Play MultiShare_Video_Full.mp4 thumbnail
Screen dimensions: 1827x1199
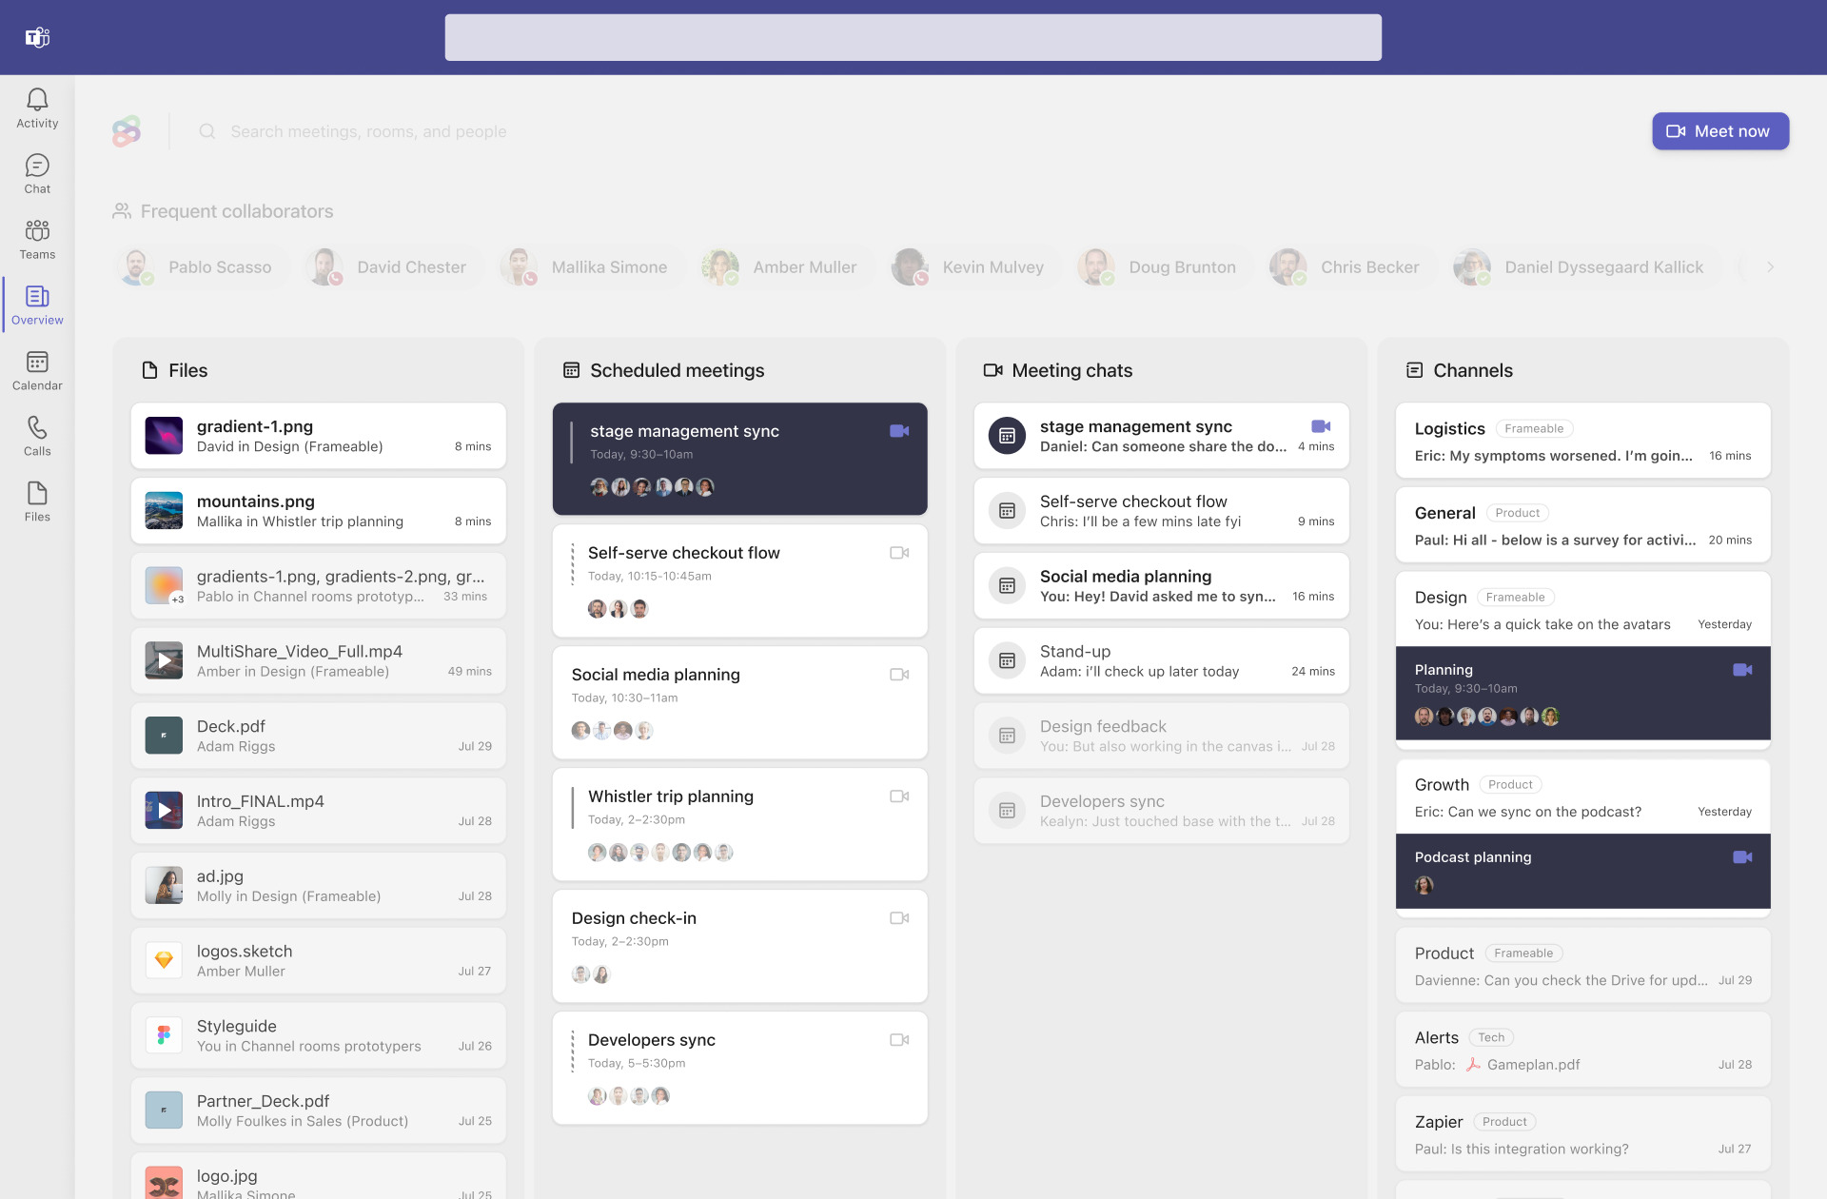[164, 660]
